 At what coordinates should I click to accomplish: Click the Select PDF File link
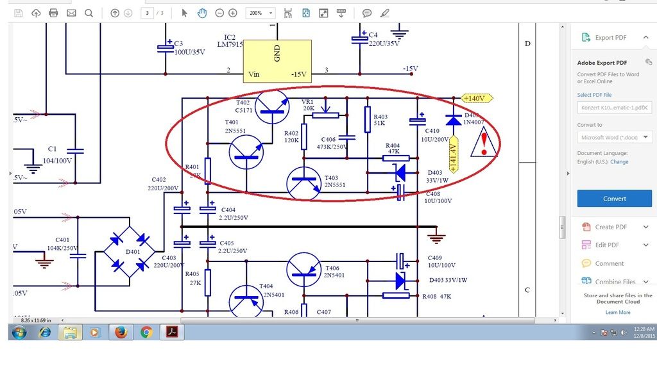tap(594, 95)
